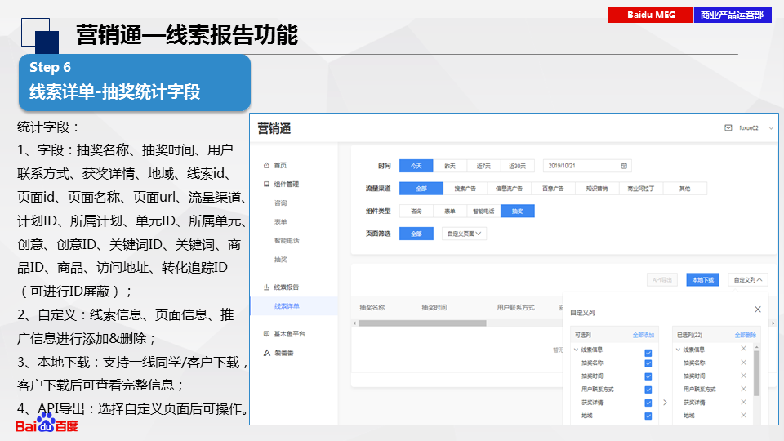Select 昨天 in the 时间 filter
Viewport: 784px width, 441px height.
tap(450, 166)
